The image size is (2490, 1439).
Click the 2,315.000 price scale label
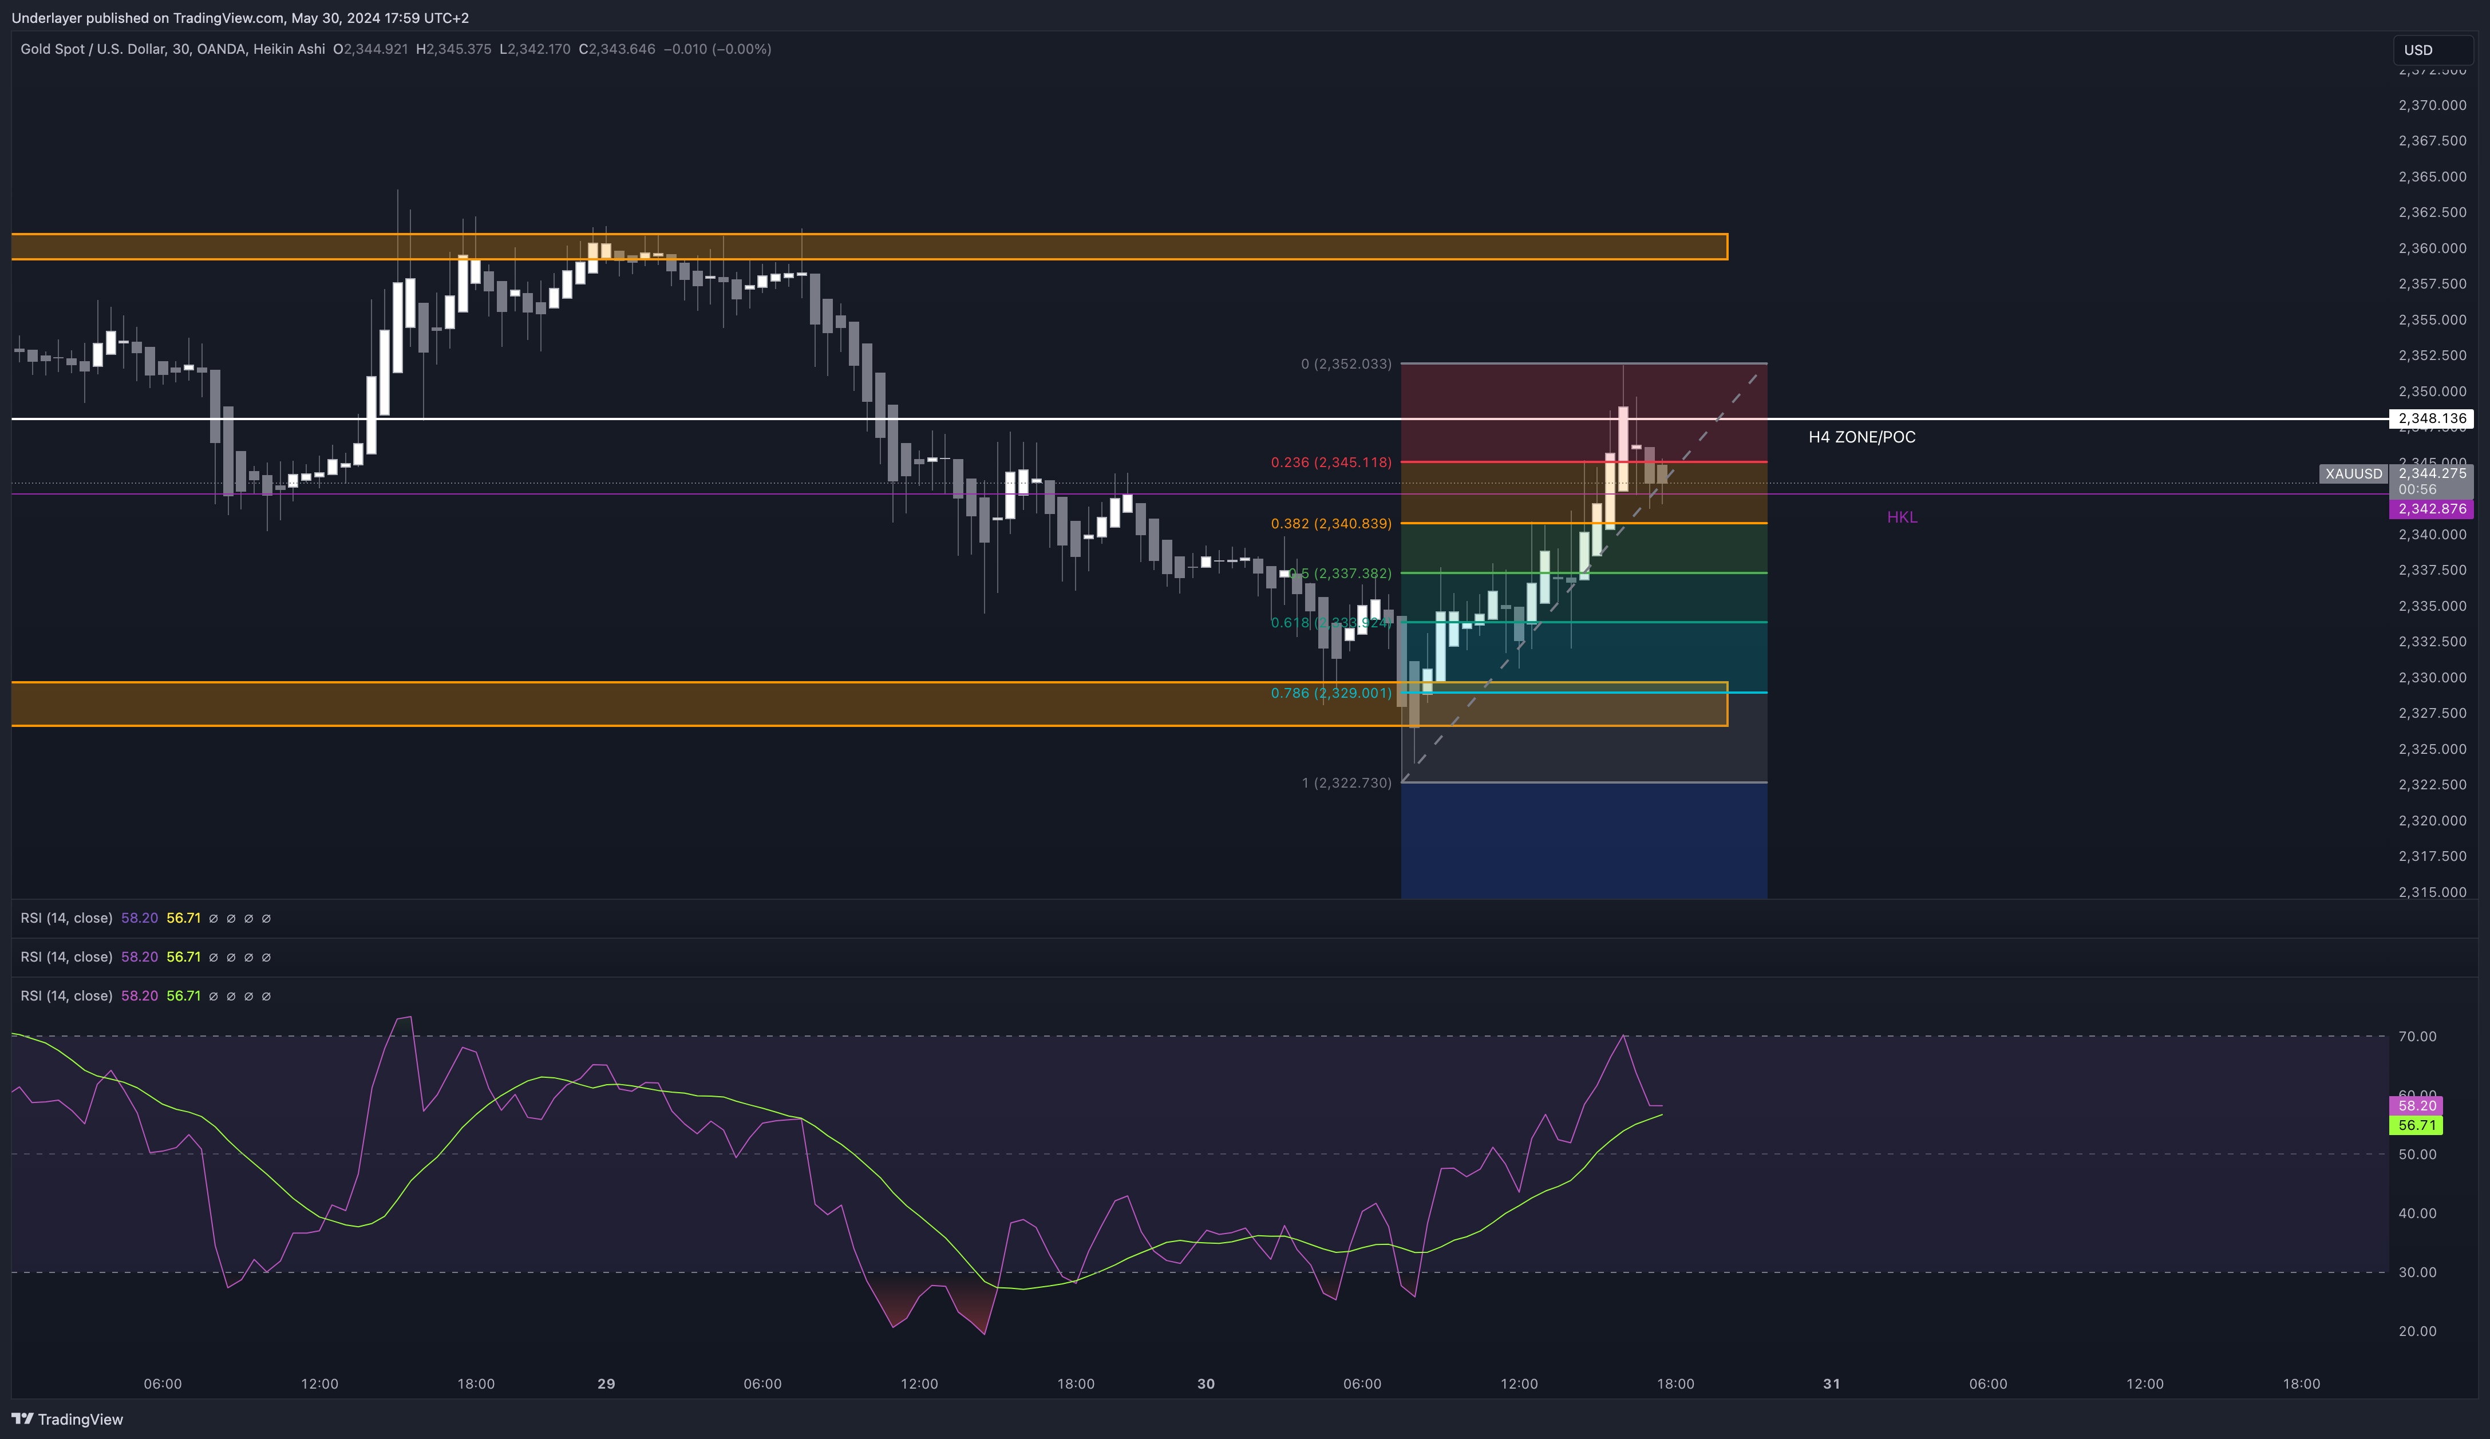2433,891
